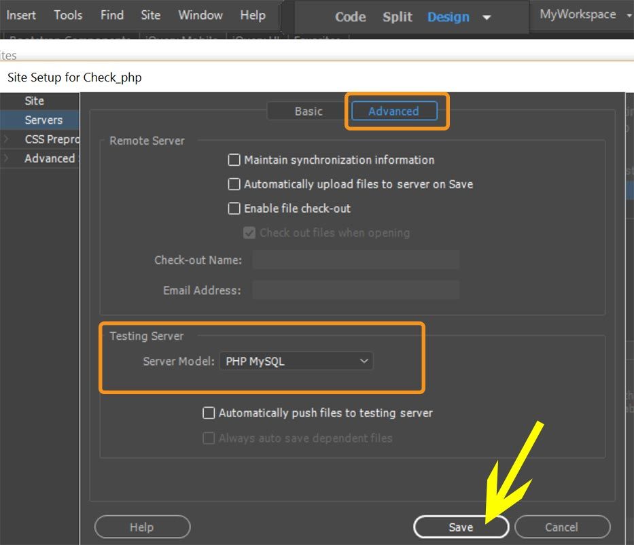
Task: Open the Window menu
Action: (x=200, y=16)
